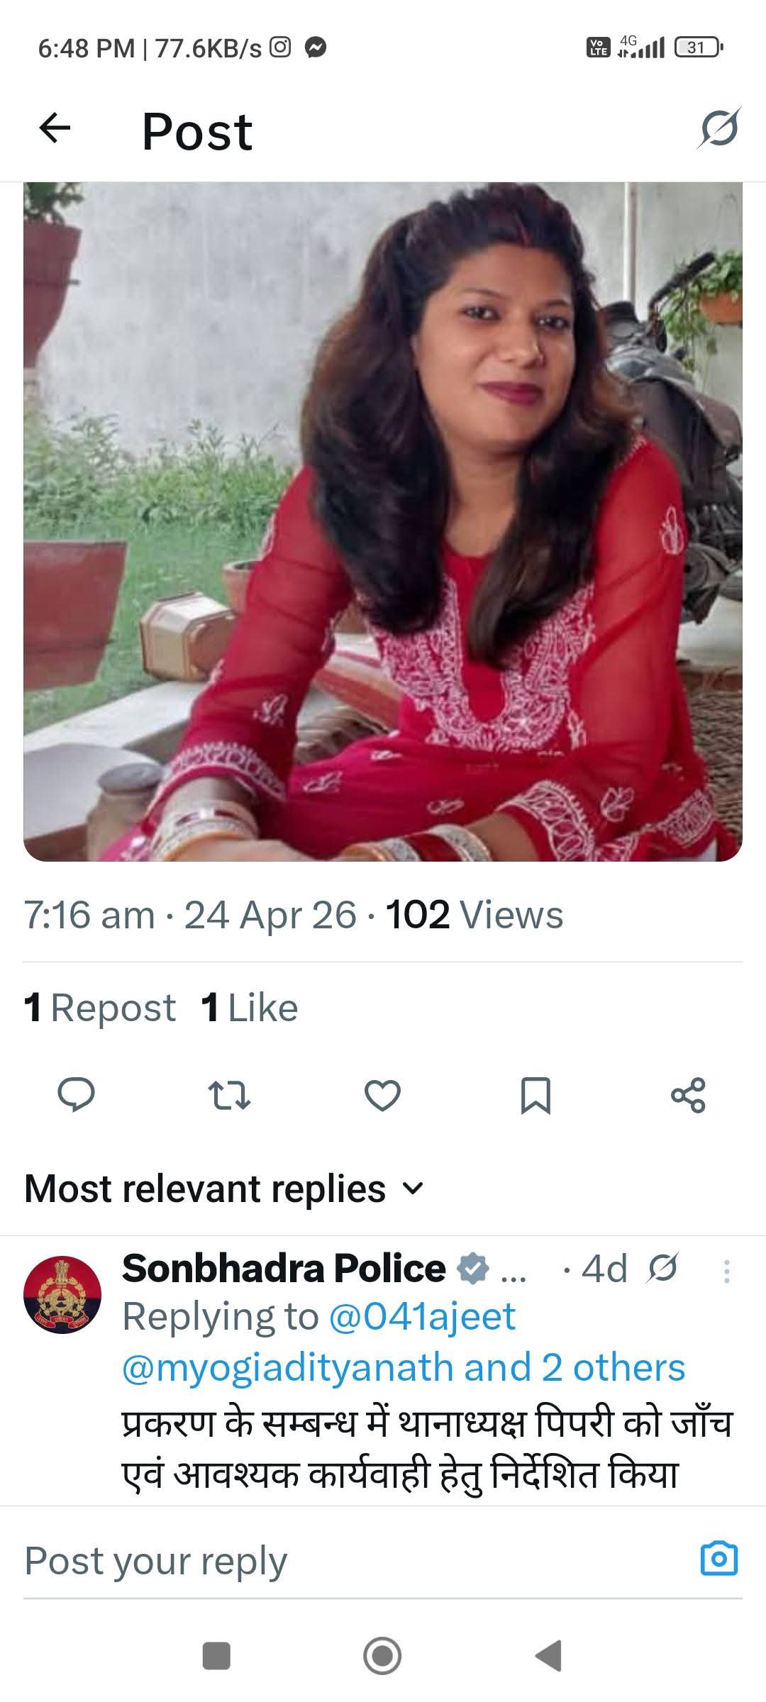
Task: Repost this post with the arrows icon
Action: click(229, 1094)
